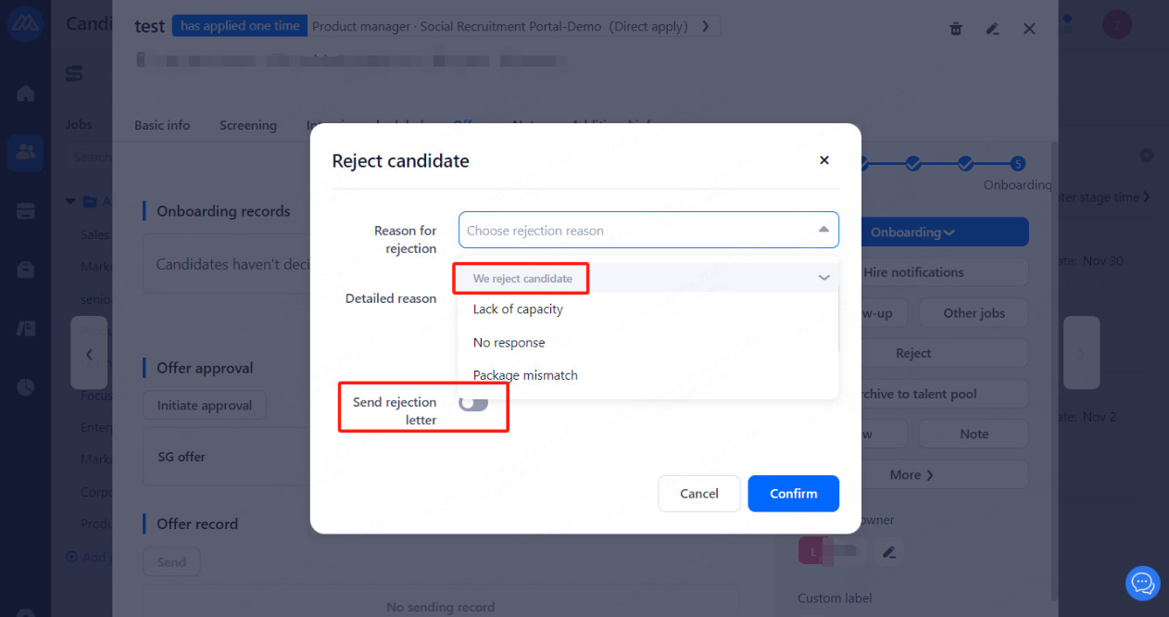Image resolution: width=1169 pixels, height=617 pixels.
Task: Cancel the rejection dialog
Action: click(x=698, y=494)
